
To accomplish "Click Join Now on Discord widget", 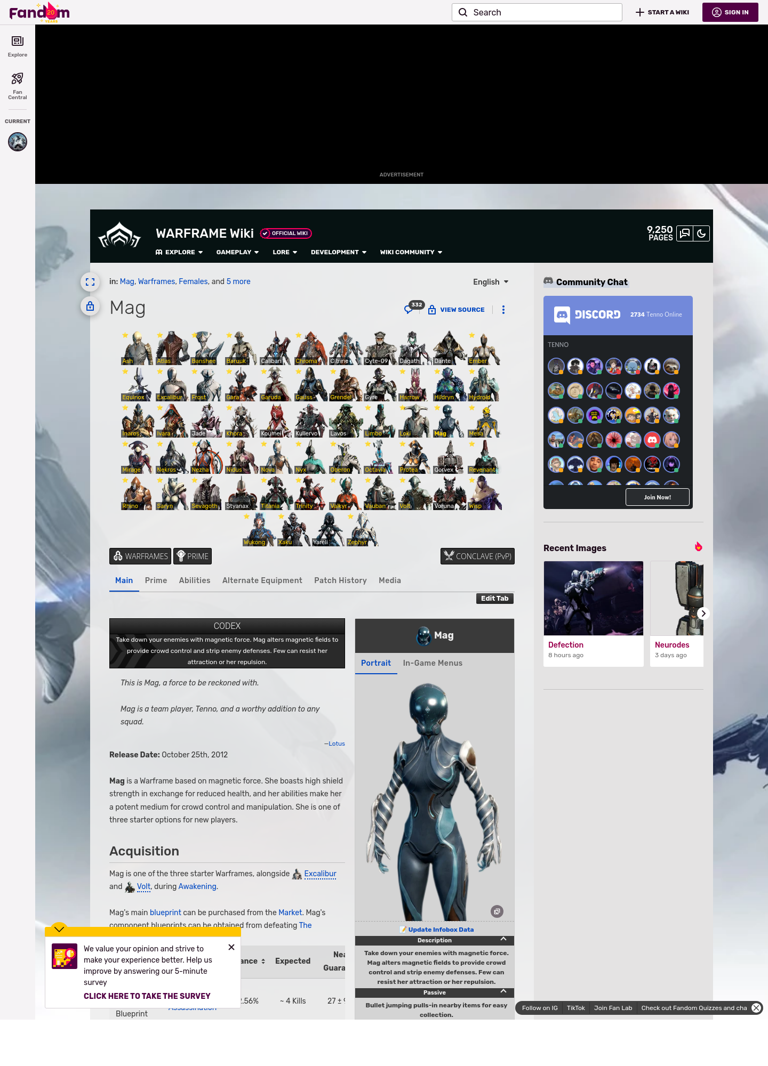I will click(x=658, y=497).
